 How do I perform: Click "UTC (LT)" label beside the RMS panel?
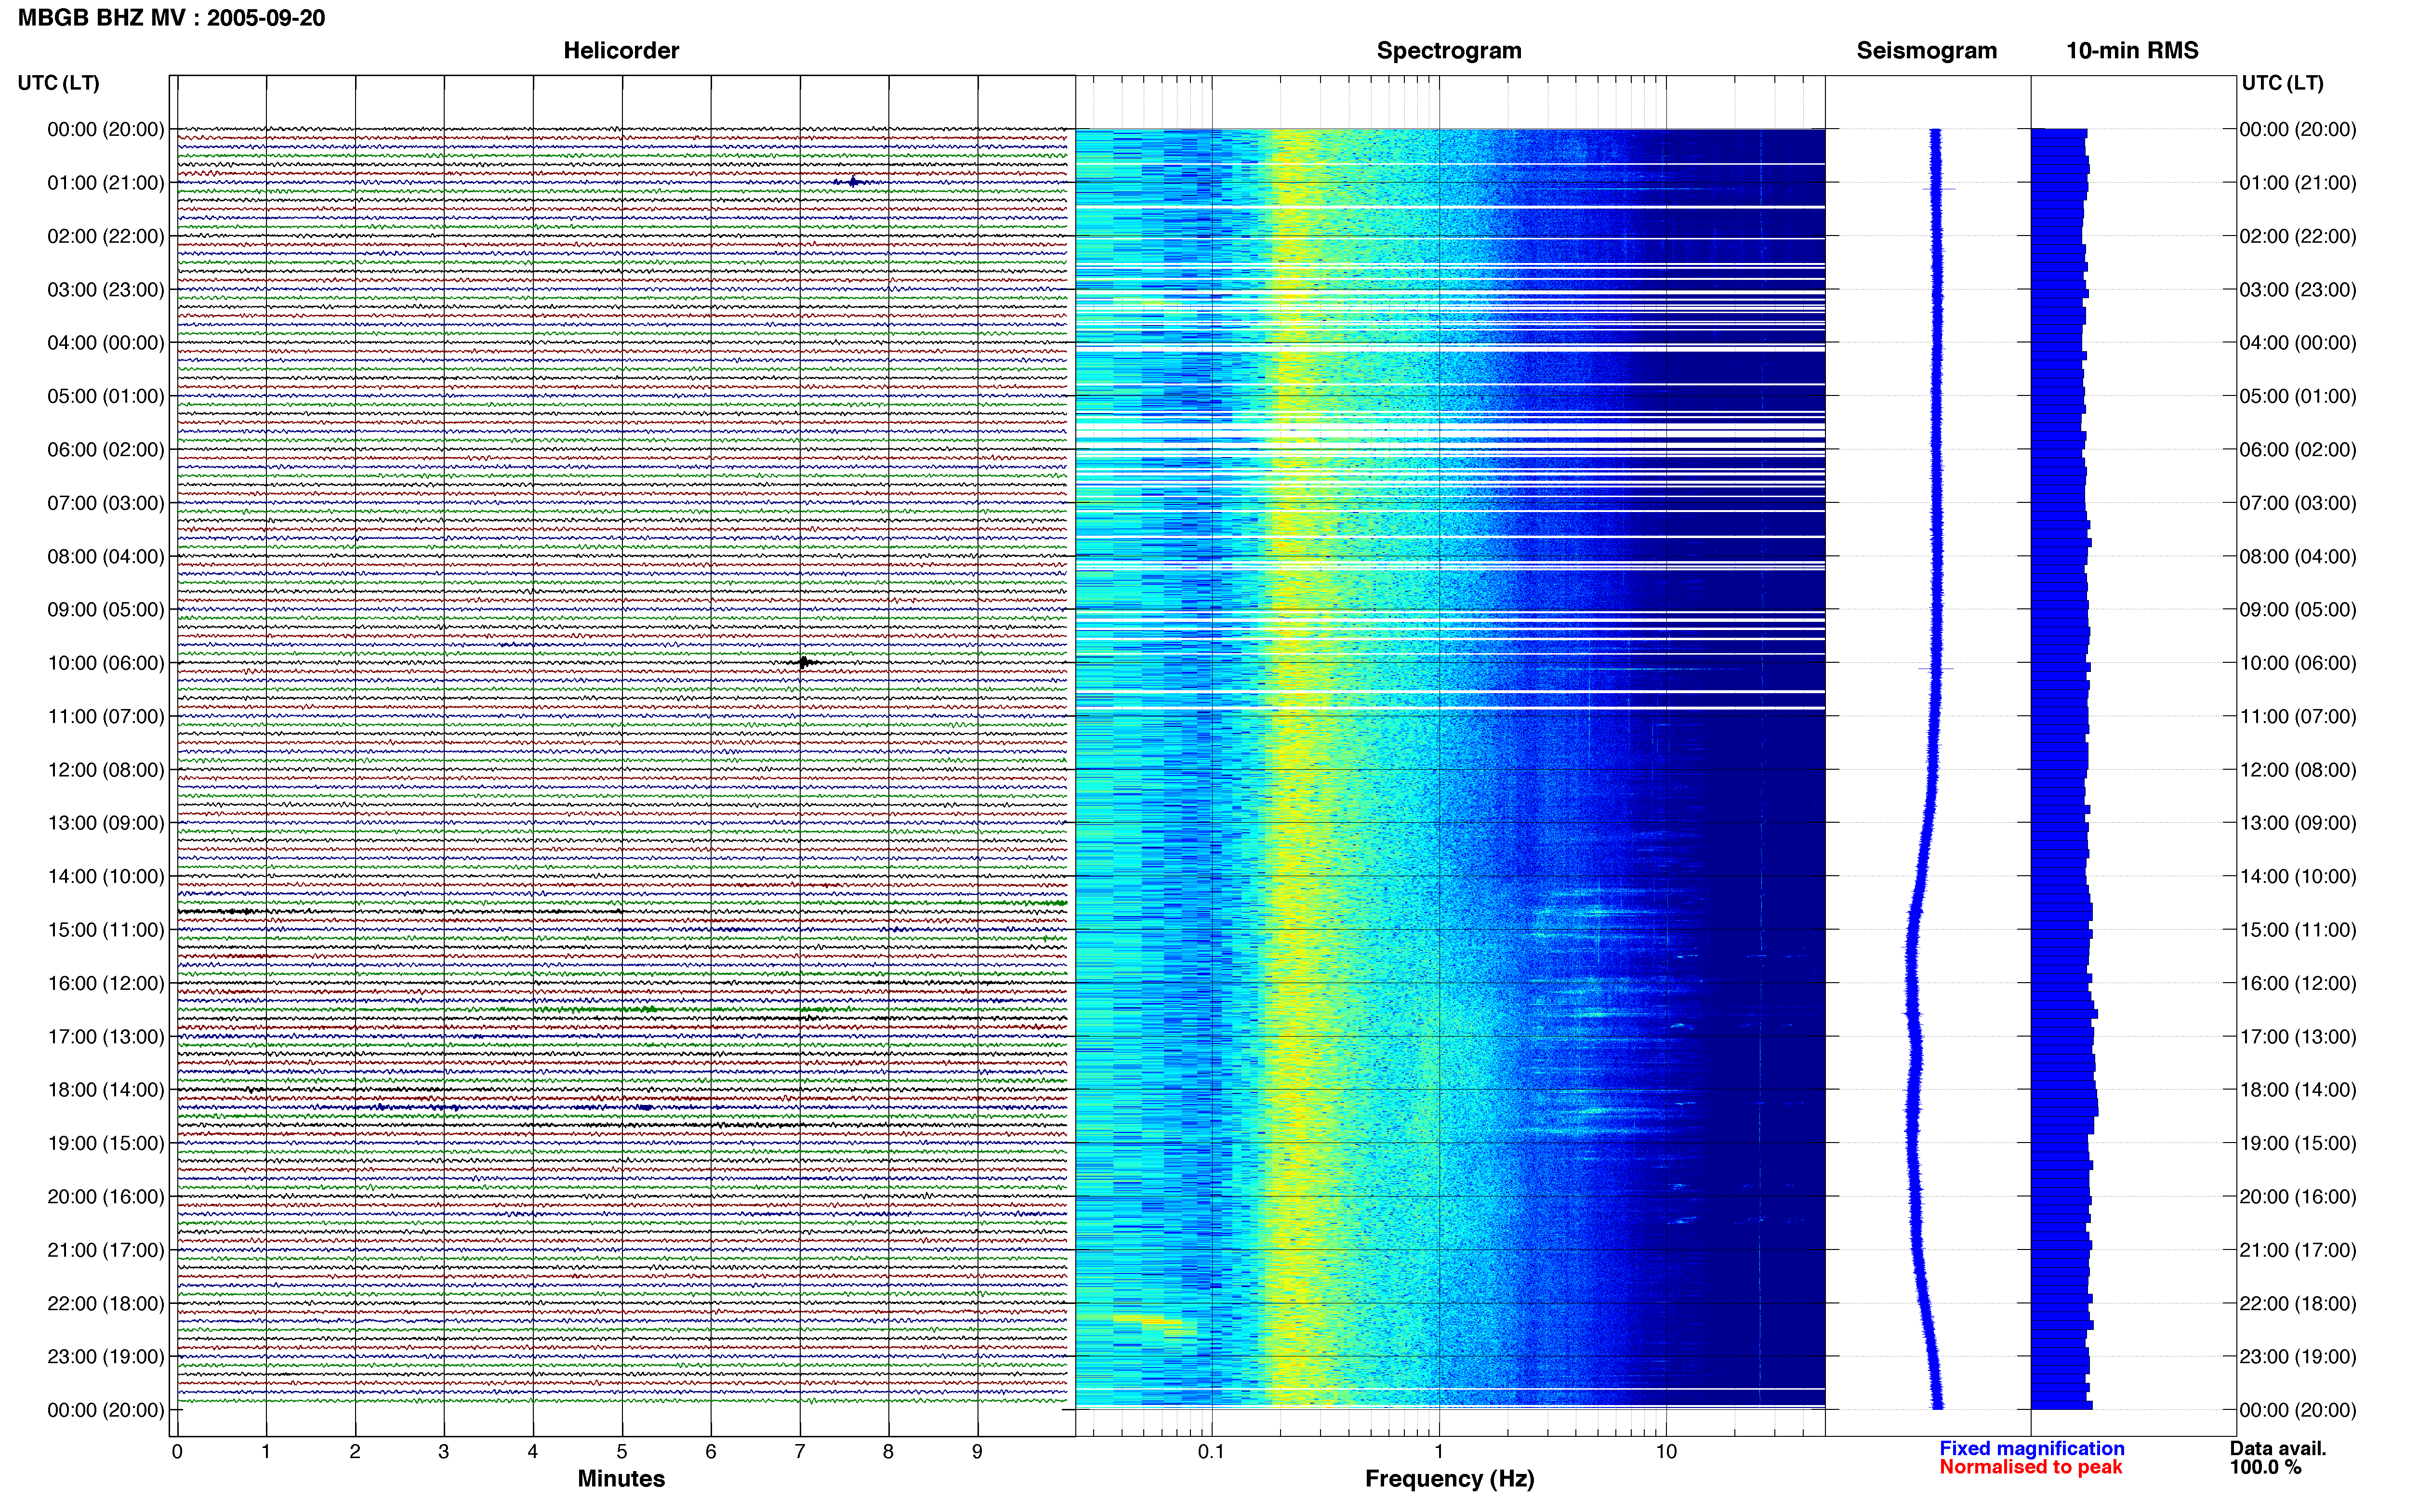[x=2283, y=83]
